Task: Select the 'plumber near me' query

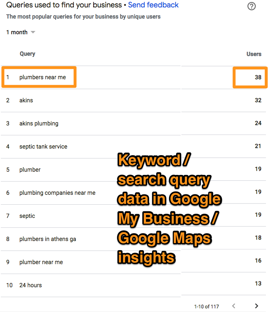Action: coord(41,262)
